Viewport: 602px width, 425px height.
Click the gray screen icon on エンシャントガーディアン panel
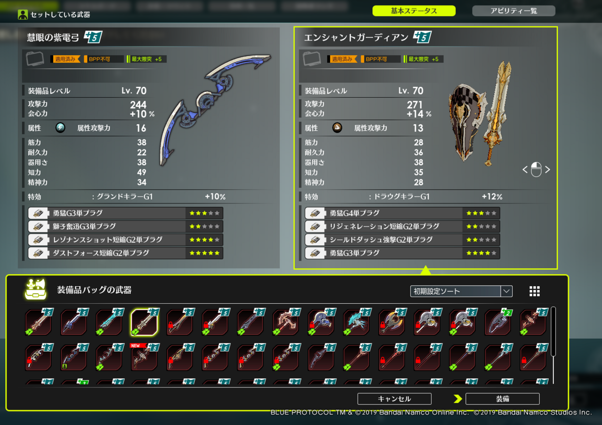(x=312, y=59)
